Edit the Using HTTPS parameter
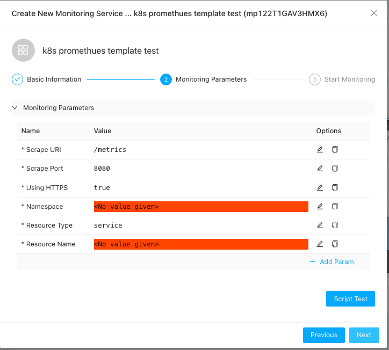The height and width of the screenshot is (350, 389). [x=320, y=187]
